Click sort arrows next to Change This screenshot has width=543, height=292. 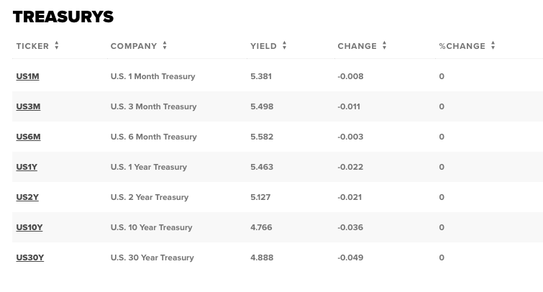click(x=384, y=45)
